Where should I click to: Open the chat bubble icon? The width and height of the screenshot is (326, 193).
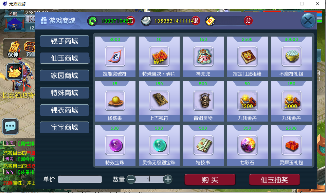click(10, 126)
